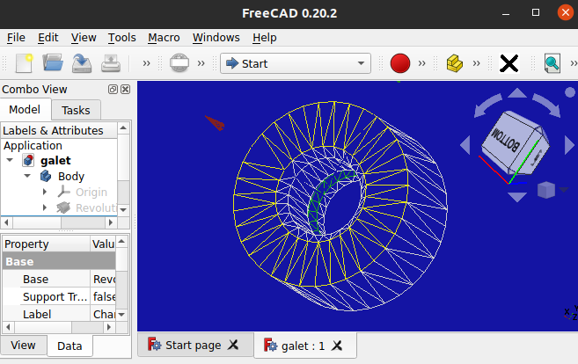Expand chevron after yellow workbench icon

pos(476,63)
